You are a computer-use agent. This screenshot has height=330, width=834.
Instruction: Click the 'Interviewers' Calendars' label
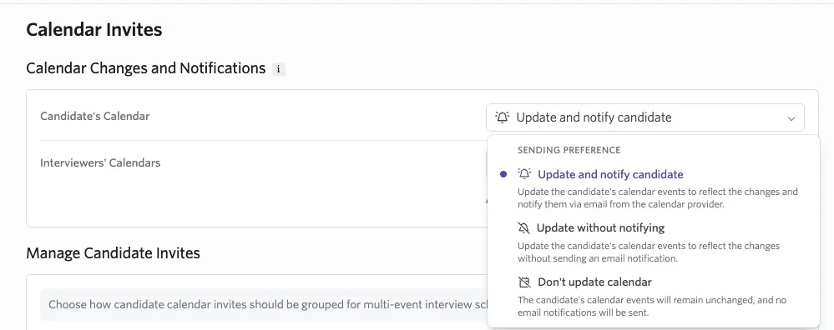tap(100, 162)
